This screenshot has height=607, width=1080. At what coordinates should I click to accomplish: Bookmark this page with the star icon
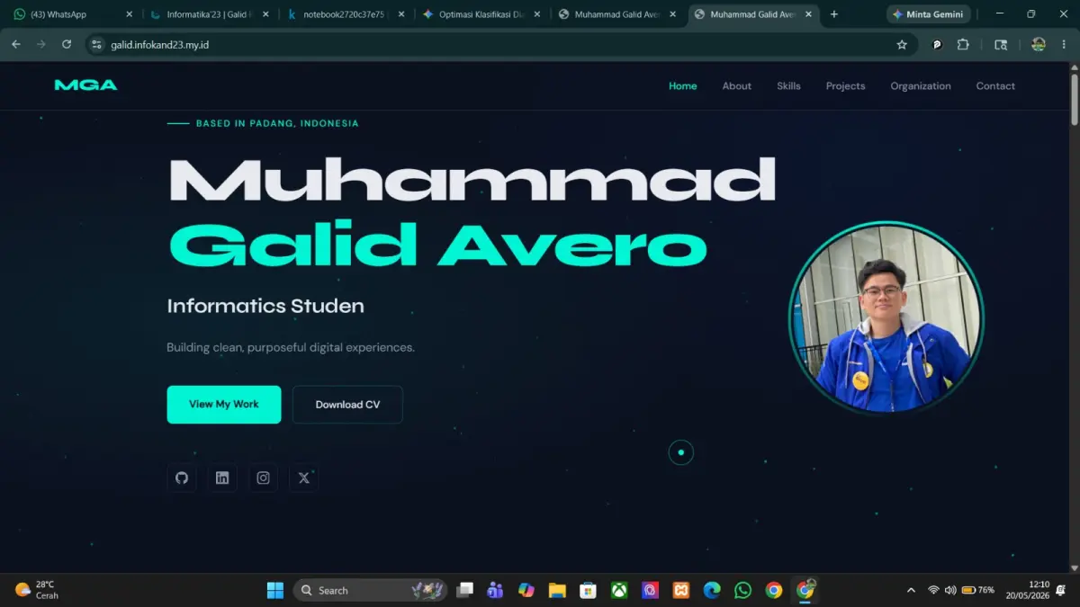coord(902,44)
